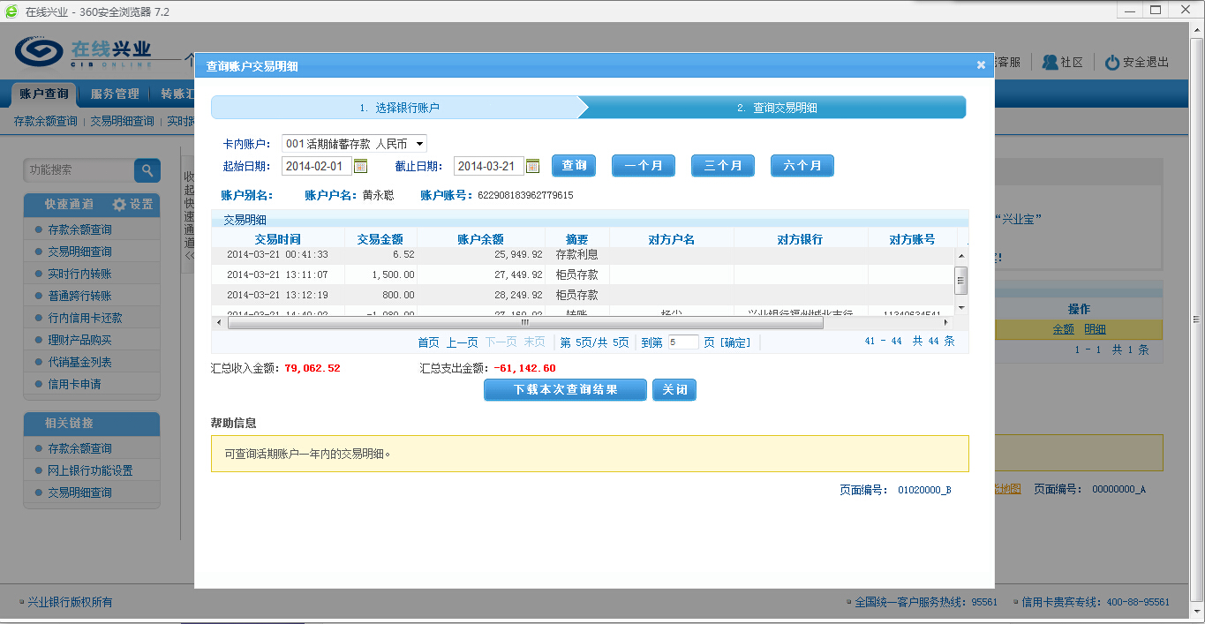The height and width of the screenshot is (624, 1205).
Task: Go to 上一页 previous page
Action: [462, 342]
